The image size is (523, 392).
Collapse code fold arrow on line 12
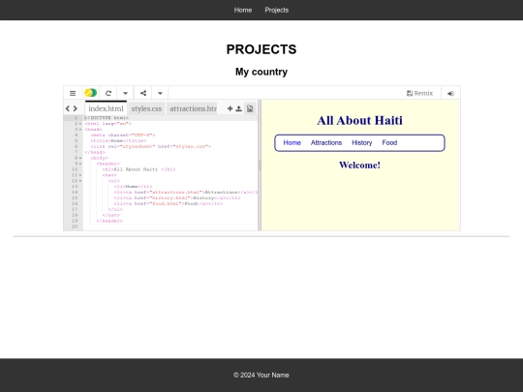point(80,181)
